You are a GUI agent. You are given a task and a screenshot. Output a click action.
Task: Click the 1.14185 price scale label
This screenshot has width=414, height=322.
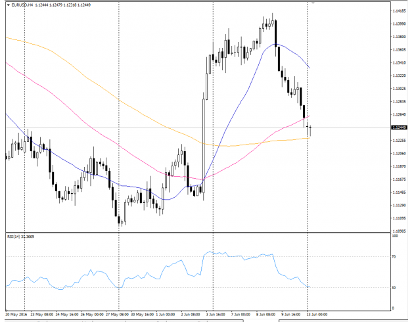point(398,11)
